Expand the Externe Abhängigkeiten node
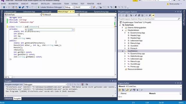 tap(123, 28)
